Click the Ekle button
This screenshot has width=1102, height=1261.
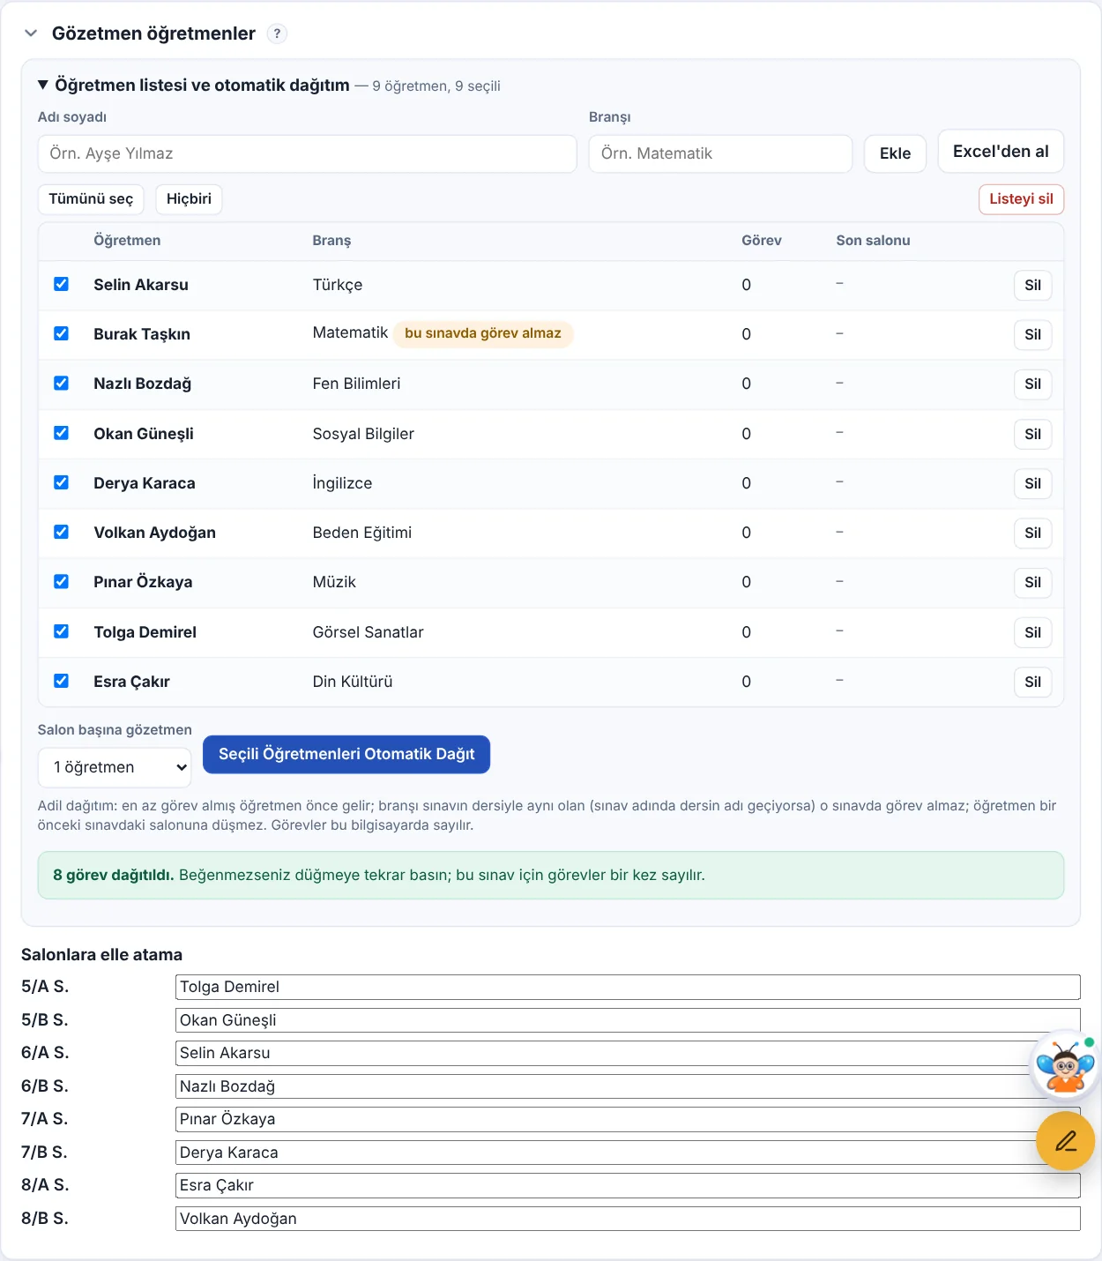895,153
